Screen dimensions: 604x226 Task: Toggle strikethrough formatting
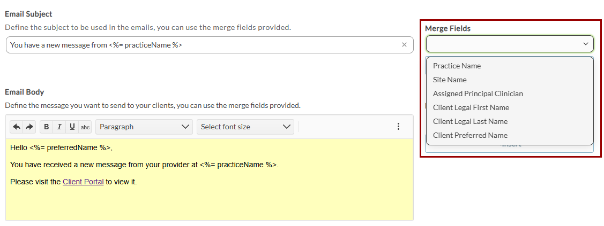[x=85, y=127]
